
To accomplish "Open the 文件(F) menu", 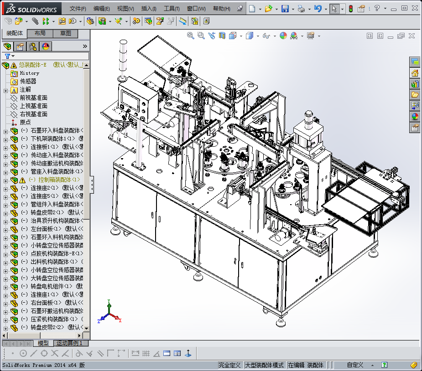I will click(78, 9).
